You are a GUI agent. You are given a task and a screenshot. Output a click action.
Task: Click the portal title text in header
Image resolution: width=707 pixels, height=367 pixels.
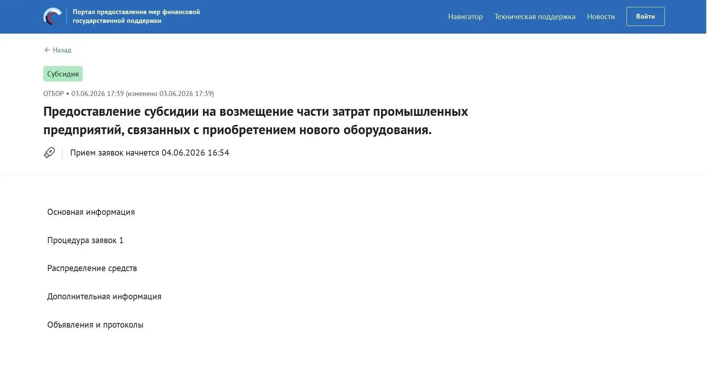[136, 16]
